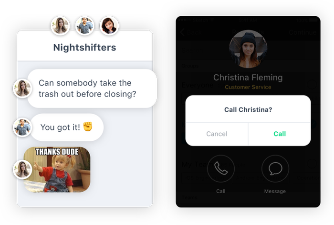Click the phone Call icon
334x225 pixels.
point(221,168)
